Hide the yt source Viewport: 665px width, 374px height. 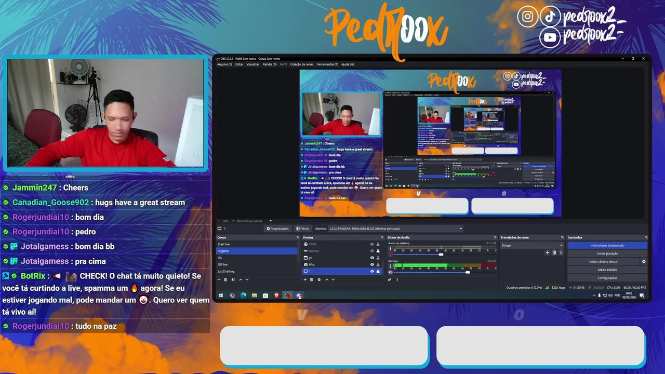(372, 258)
